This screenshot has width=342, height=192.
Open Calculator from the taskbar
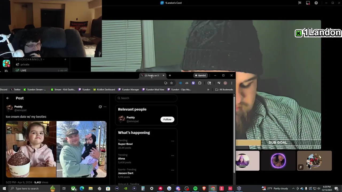[x=143, y=189]
